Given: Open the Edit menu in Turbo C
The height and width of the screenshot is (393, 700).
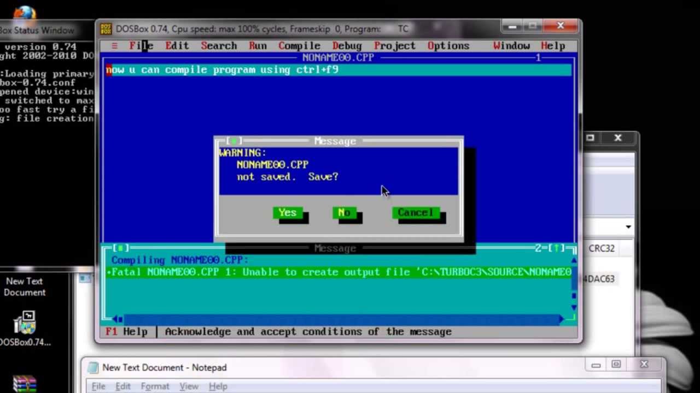Looking at the screenshot, I should click(x=177, y=46).
